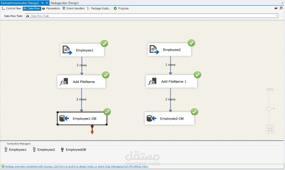Close the DerivedColumn.dtsx tab
Image resolution: width=285 pixels, height=170 pixels.
pos(47,3)
